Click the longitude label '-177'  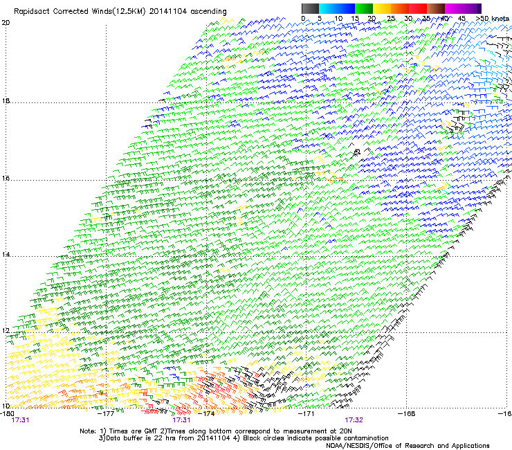click(x=106, y=413)
